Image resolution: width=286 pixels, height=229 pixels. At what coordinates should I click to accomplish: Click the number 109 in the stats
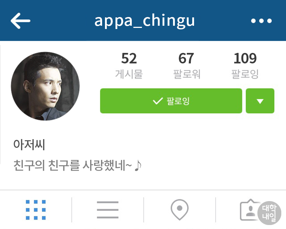pos(245,58)
